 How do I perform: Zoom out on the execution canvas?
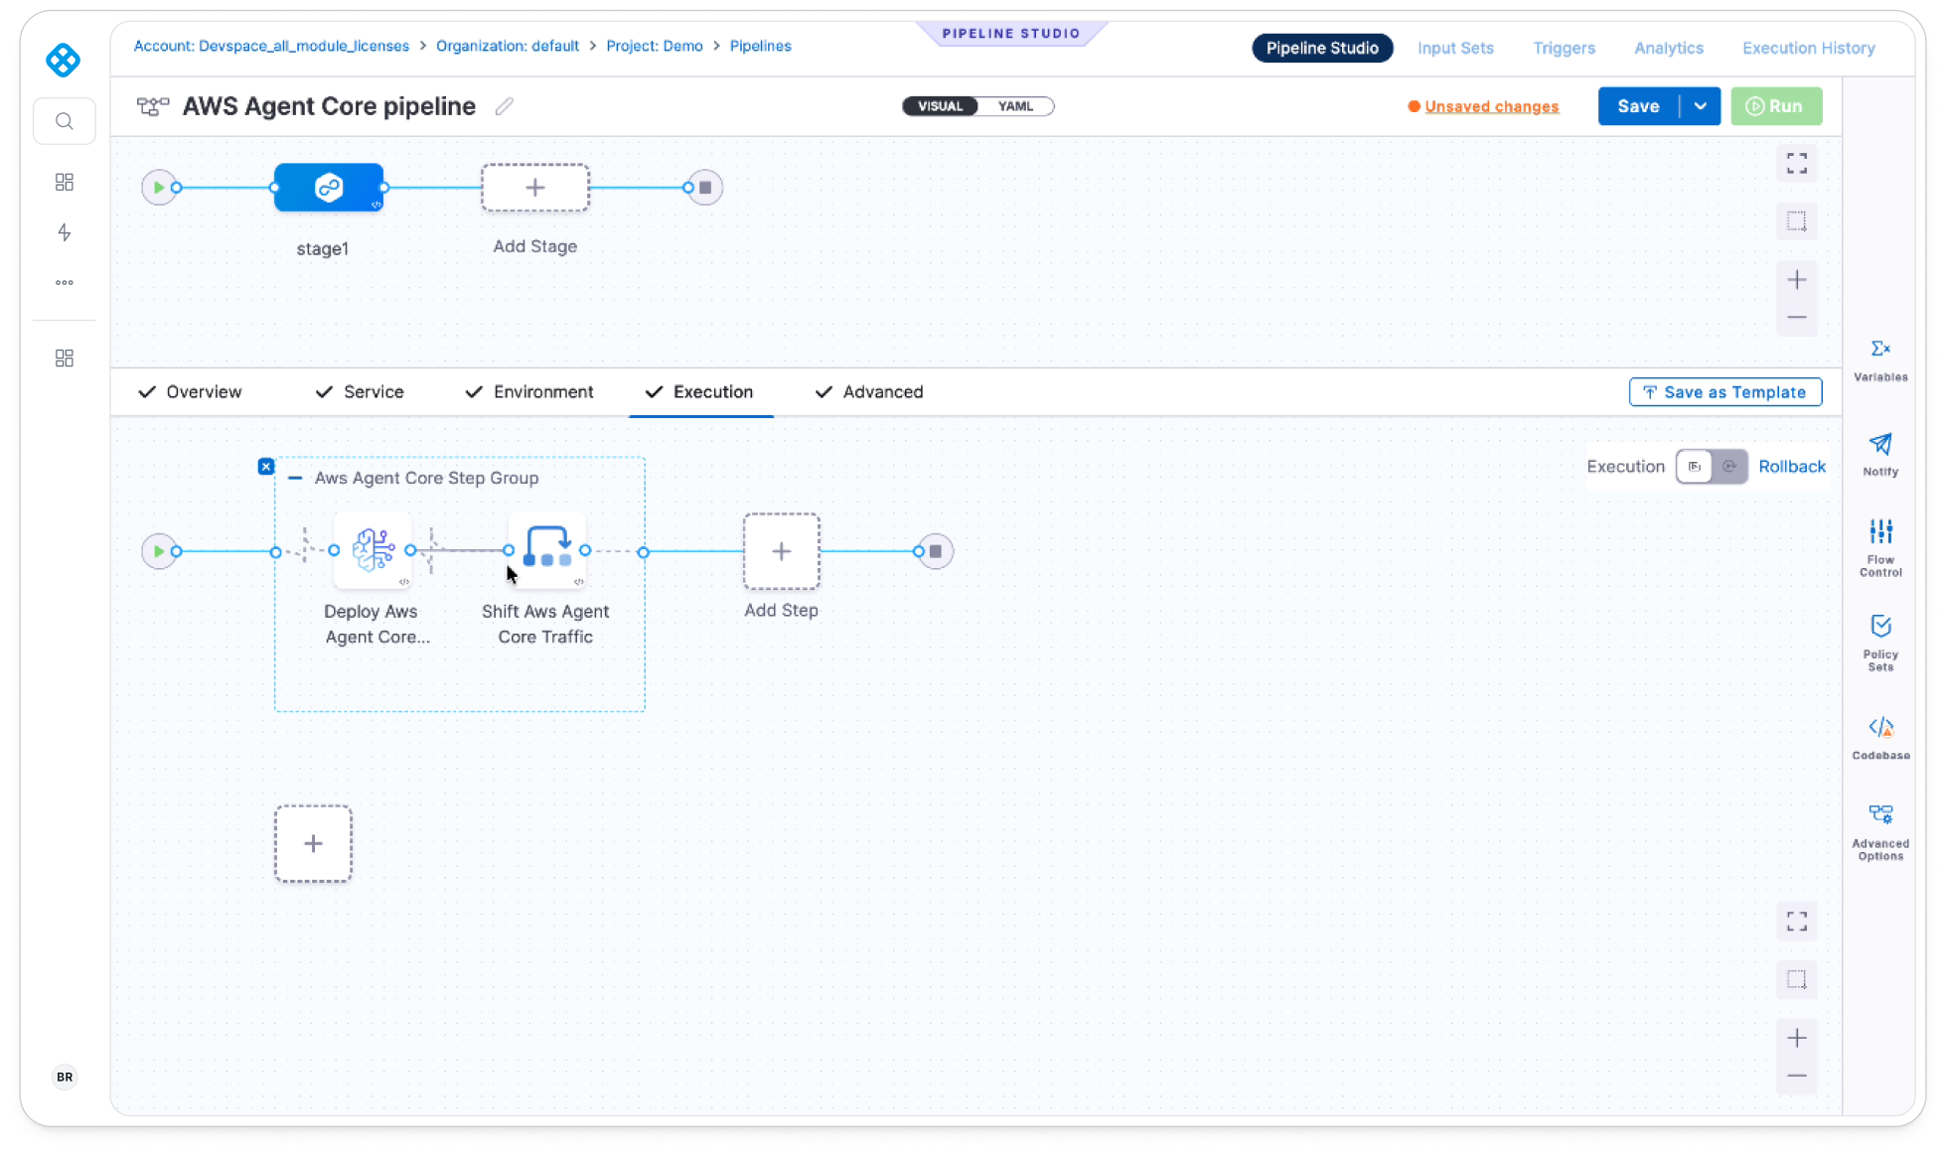[1797, 1077]
